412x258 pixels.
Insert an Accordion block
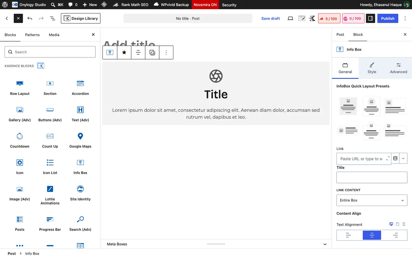[x=80, y=88]
